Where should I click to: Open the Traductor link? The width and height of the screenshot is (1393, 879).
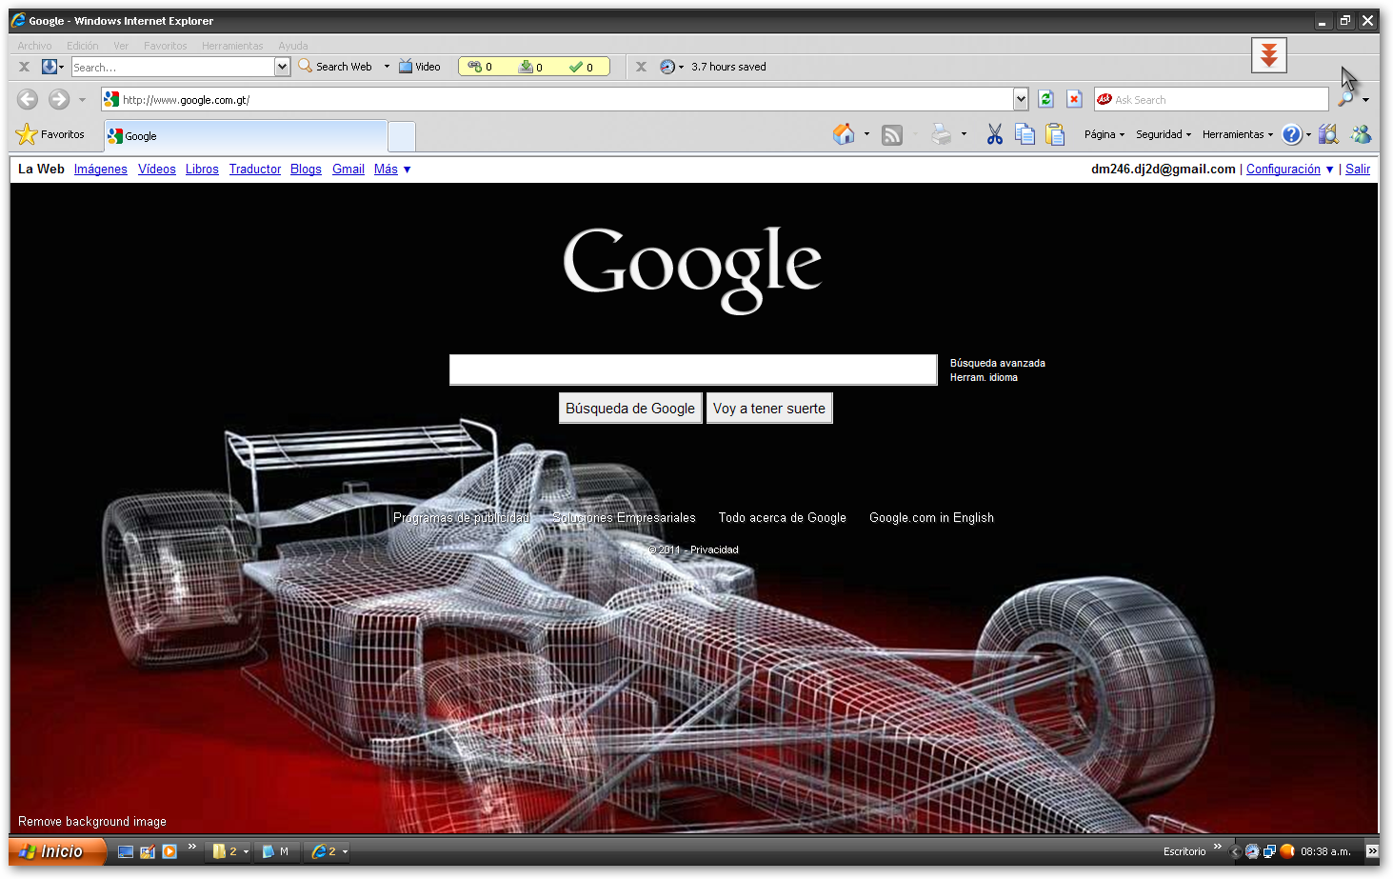tap(255, 170)
